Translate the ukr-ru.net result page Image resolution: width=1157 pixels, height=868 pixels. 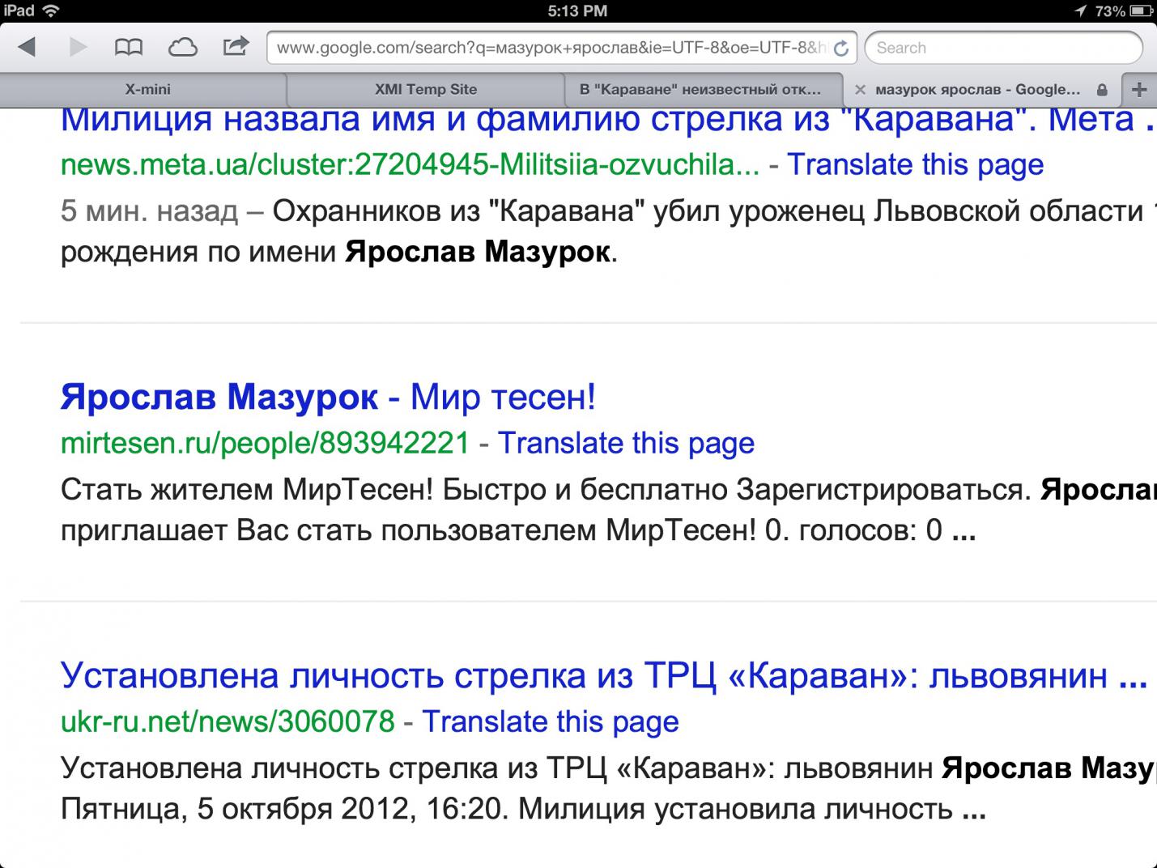[x=550, y=721]
